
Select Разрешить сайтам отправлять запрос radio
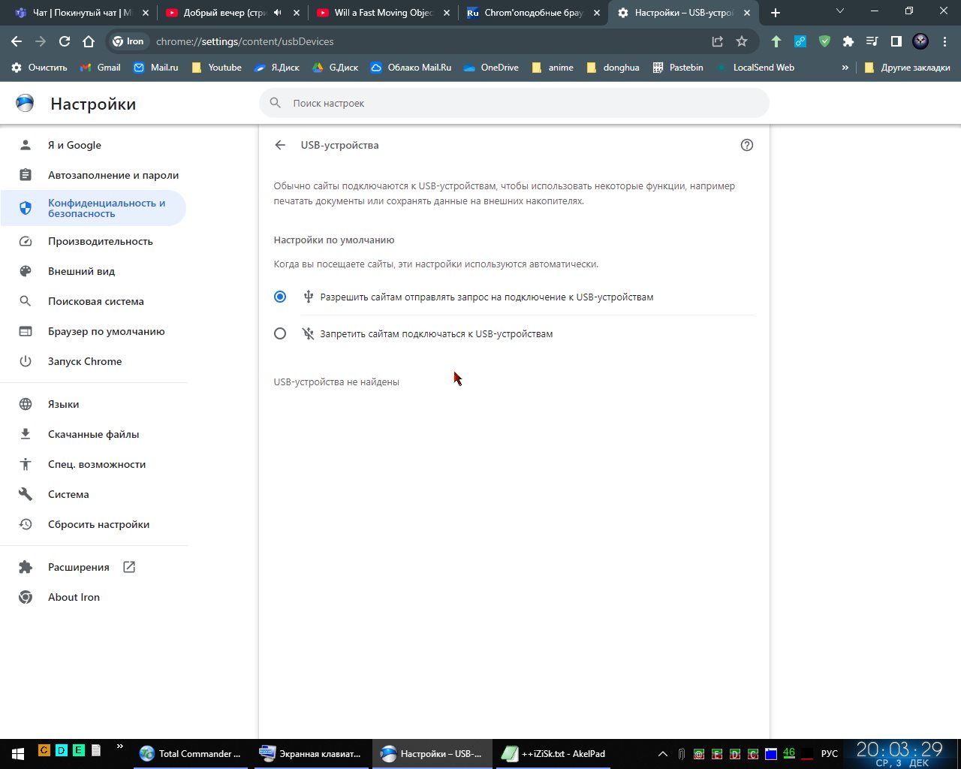pyautogui.click(x=280, y=297)
